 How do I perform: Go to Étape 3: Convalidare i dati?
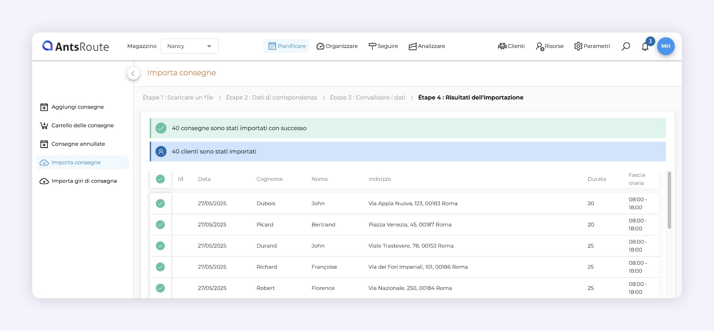pyautogui.click(x=367, y=97)
